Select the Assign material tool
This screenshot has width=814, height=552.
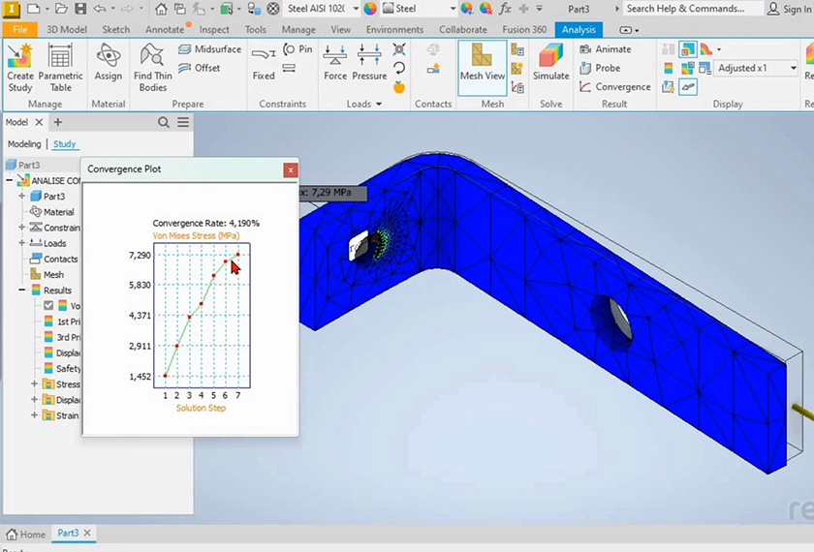pyautogui.click(x=109, y=66)
